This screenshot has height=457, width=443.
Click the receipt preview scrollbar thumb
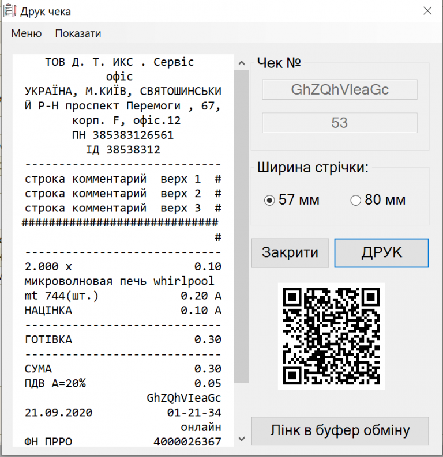click(x=242, y=226)
